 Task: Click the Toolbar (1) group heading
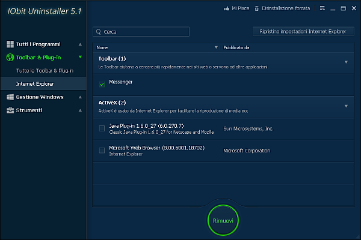pos(112,59)
